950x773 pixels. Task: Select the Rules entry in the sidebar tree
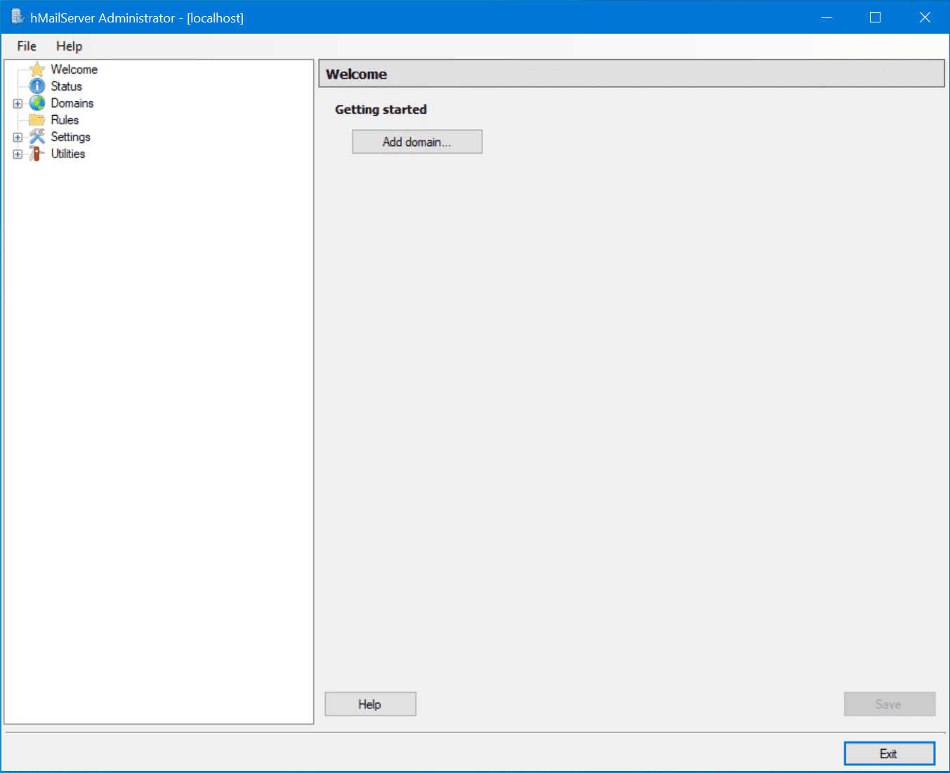pyautogui.click(x=64, y=119)
